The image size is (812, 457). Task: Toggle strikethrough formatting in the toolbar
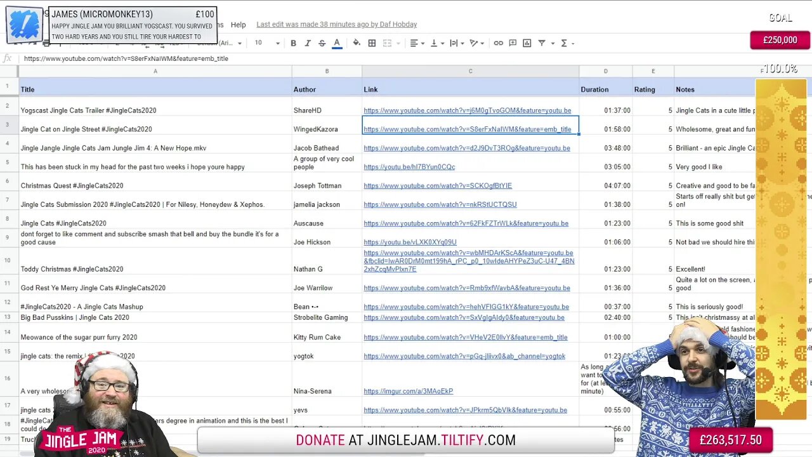(x=322, y=43)
